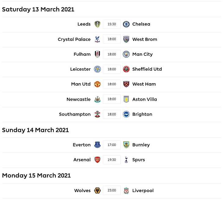This screenshot has height=200, width=223.
Task: Click the Burnley team name
Action: coord(141,145)
